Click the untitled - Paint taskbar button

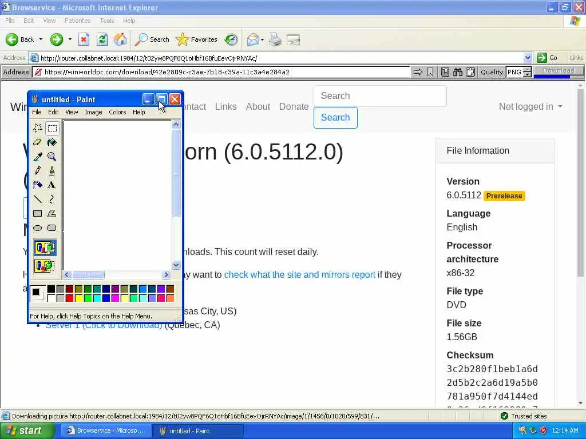(x=197, y=431)
